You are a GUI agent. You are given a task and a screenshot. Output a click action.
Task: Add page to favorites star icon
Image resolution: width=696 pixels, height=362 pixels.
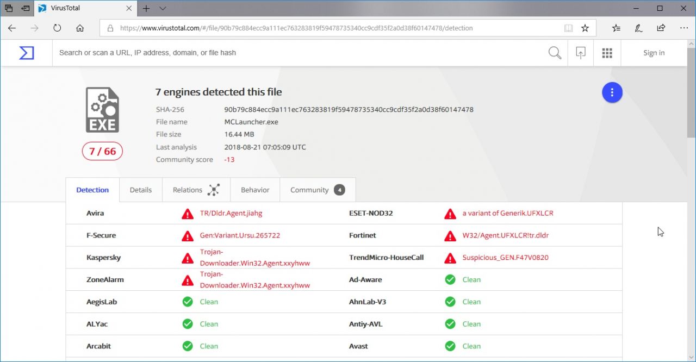pos(585,28)
